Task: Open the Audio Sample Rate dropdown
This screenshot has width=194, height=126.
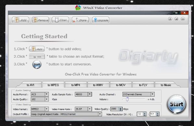Action: 83,94
